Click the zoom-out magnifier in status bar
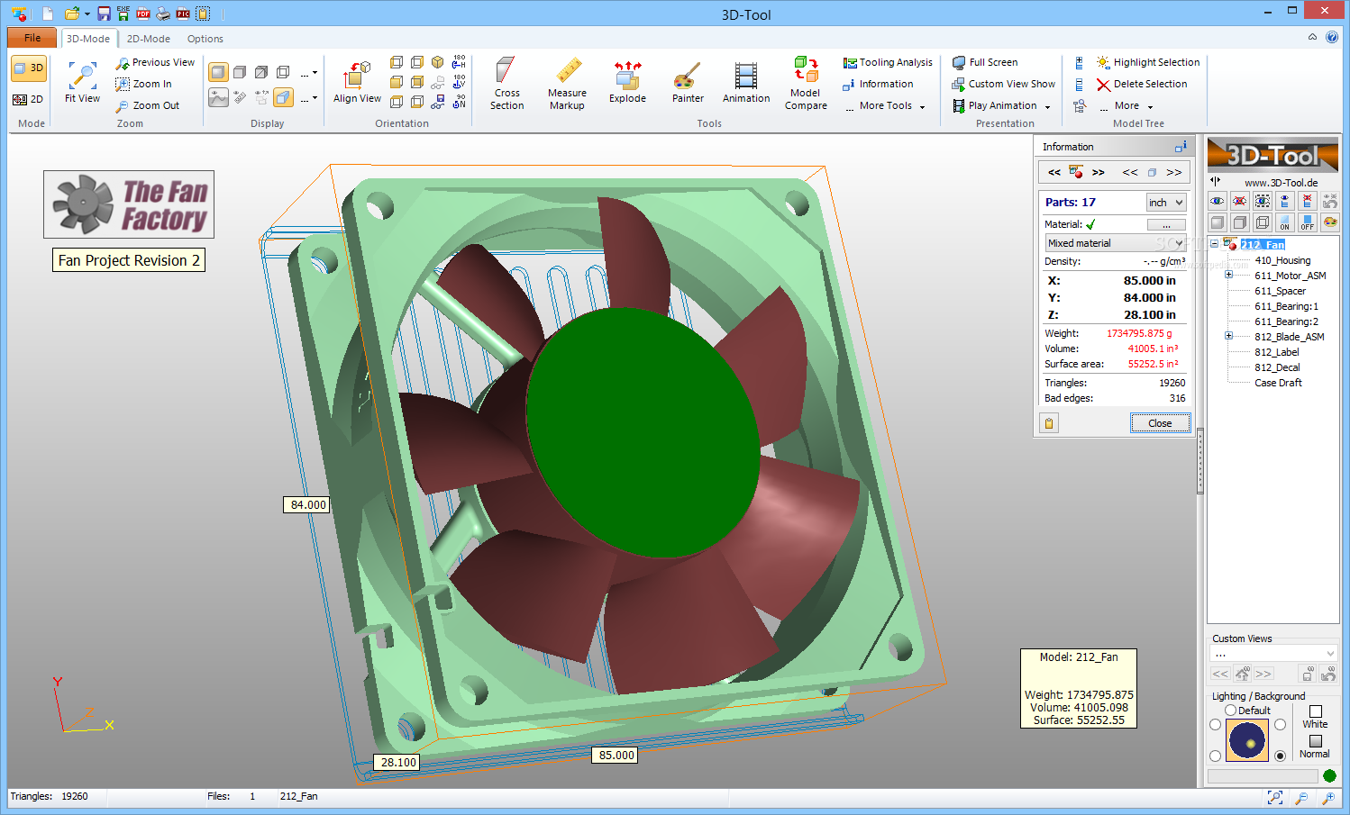The image size is (1350, 815). [1301, 797]
